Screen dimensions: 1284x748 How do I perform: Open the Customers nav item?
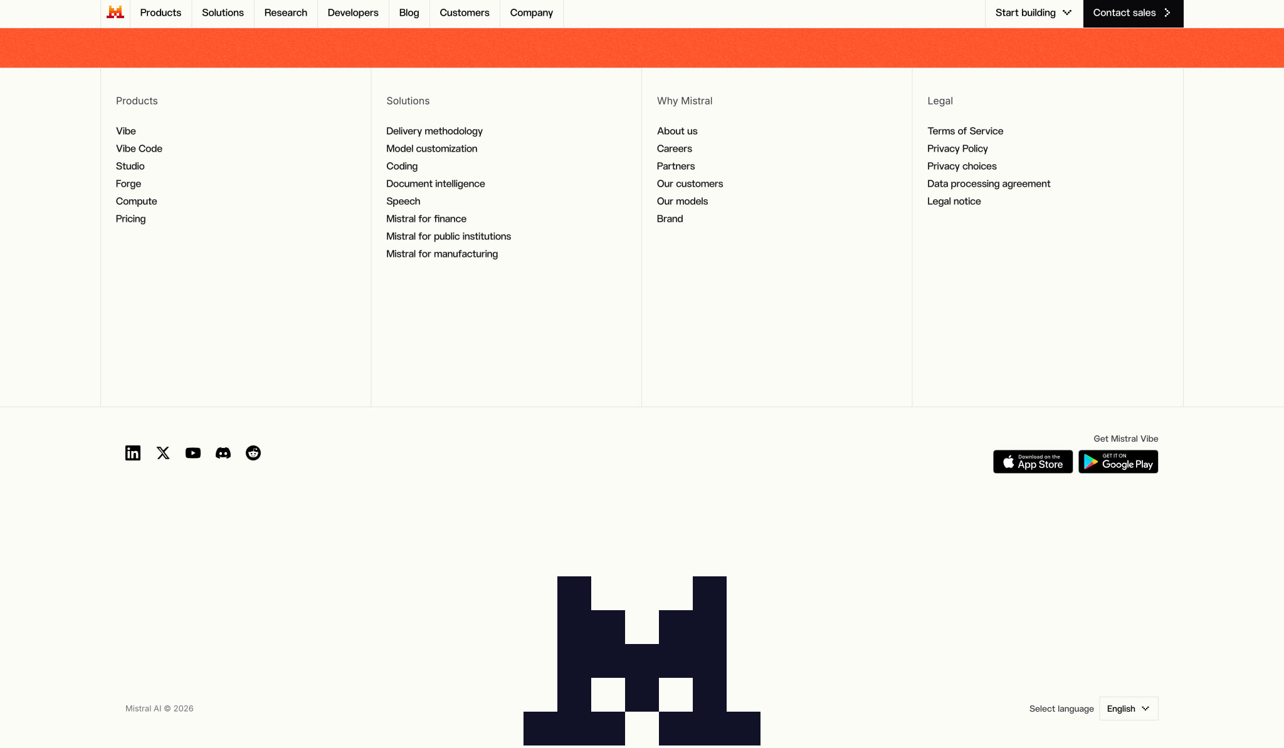(x=465, y=13)
